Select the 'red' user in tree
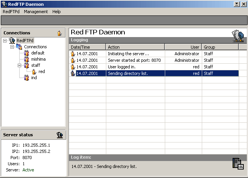 [42, 71]
